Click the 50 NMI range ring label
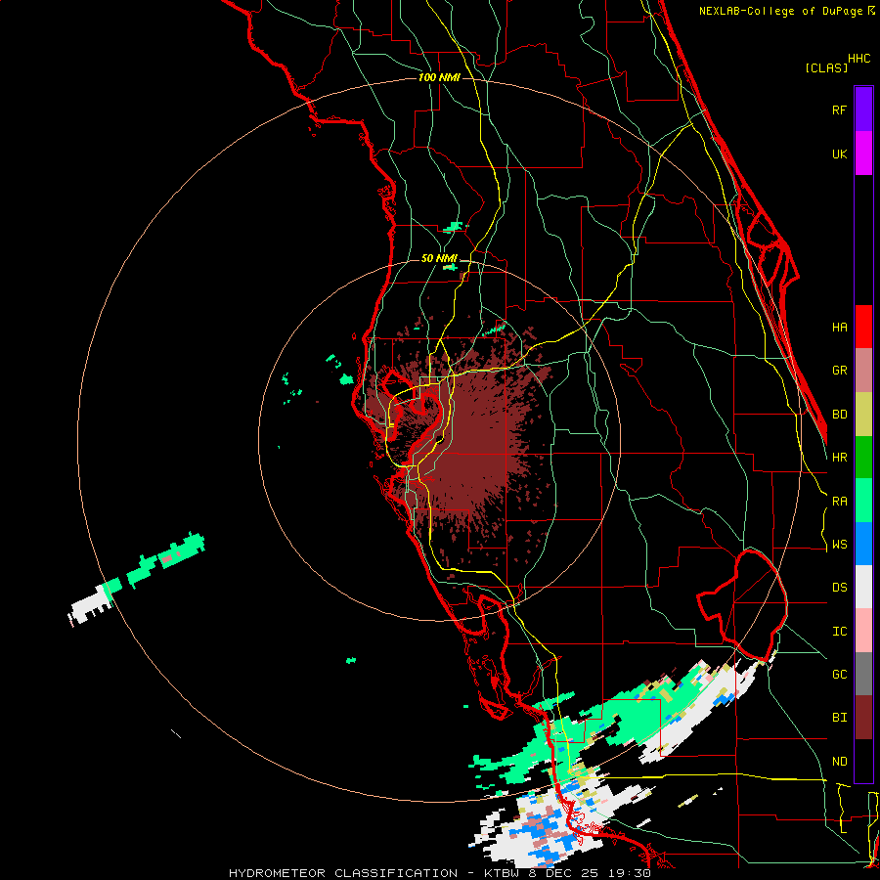880x880 pixels. (x=439, y=258)
